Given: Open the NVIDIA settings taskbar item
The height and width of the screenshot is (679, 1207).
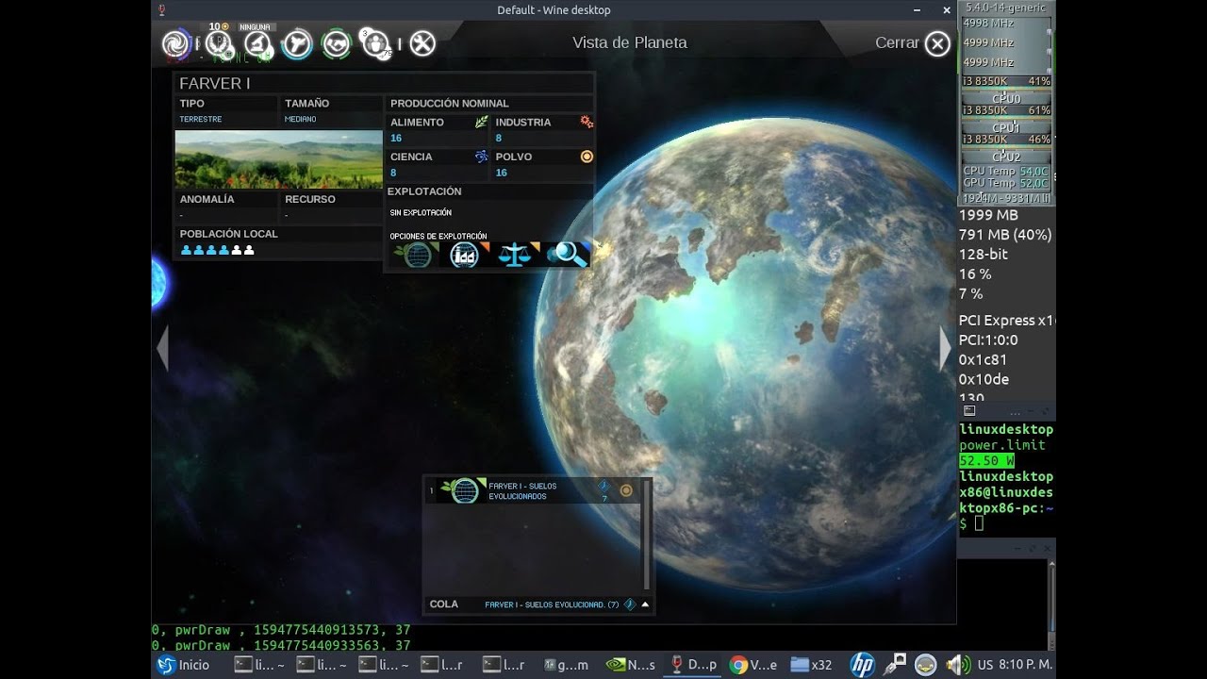Looking at the screenshot, I should pos(629,665).
